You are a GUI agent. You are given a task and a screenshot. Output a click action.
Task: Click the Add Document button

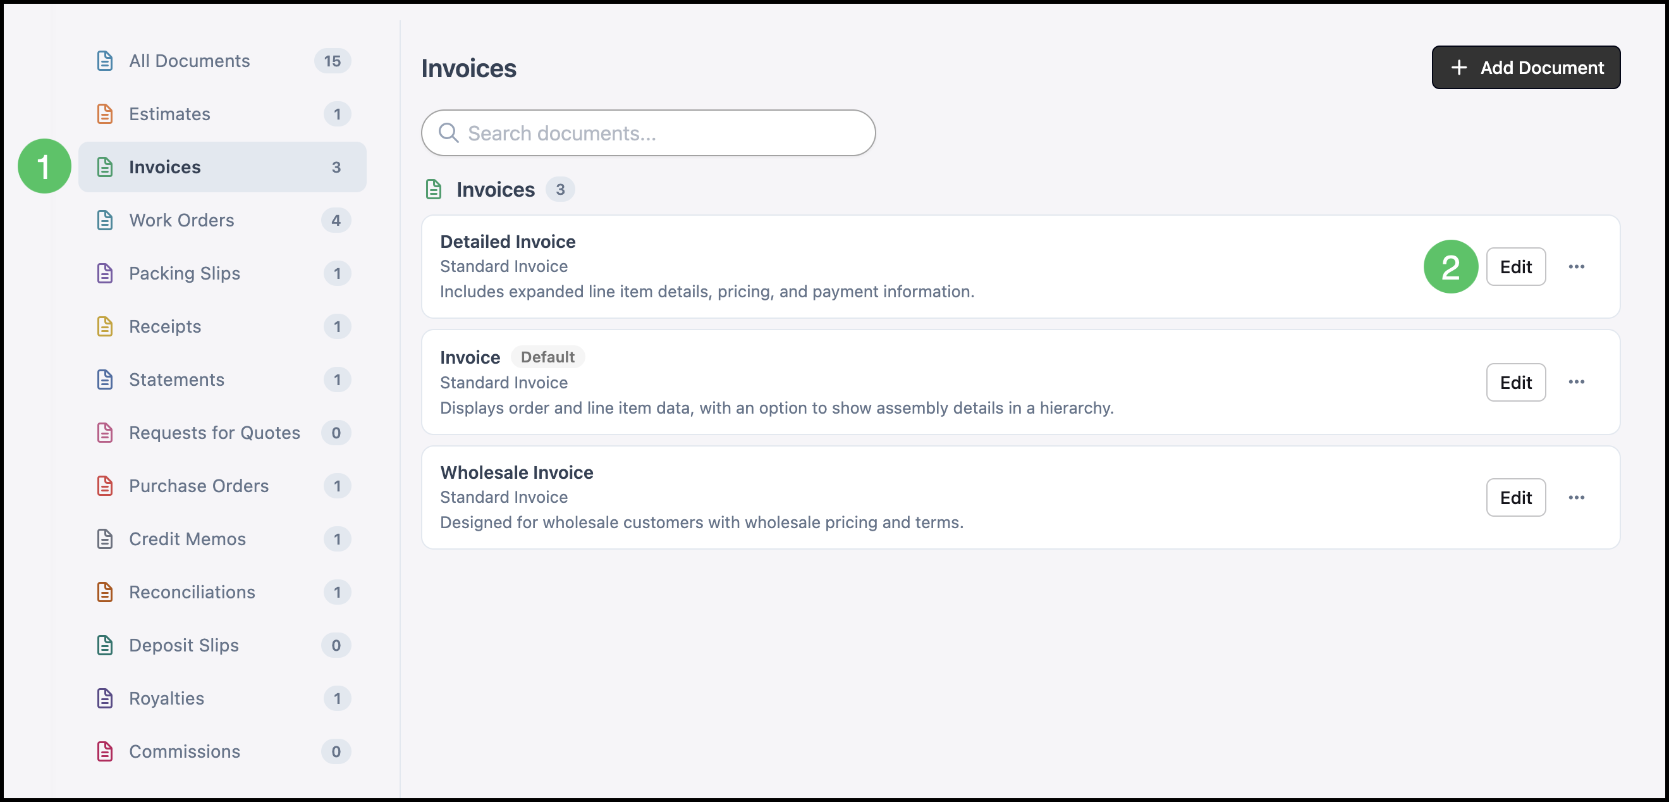point(1525,68)
